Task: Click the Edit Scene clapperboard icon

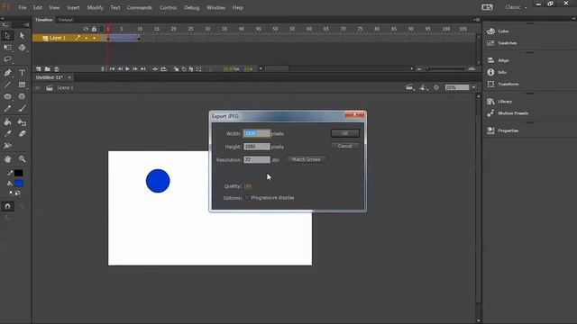Action: click(x=409, y=87)
